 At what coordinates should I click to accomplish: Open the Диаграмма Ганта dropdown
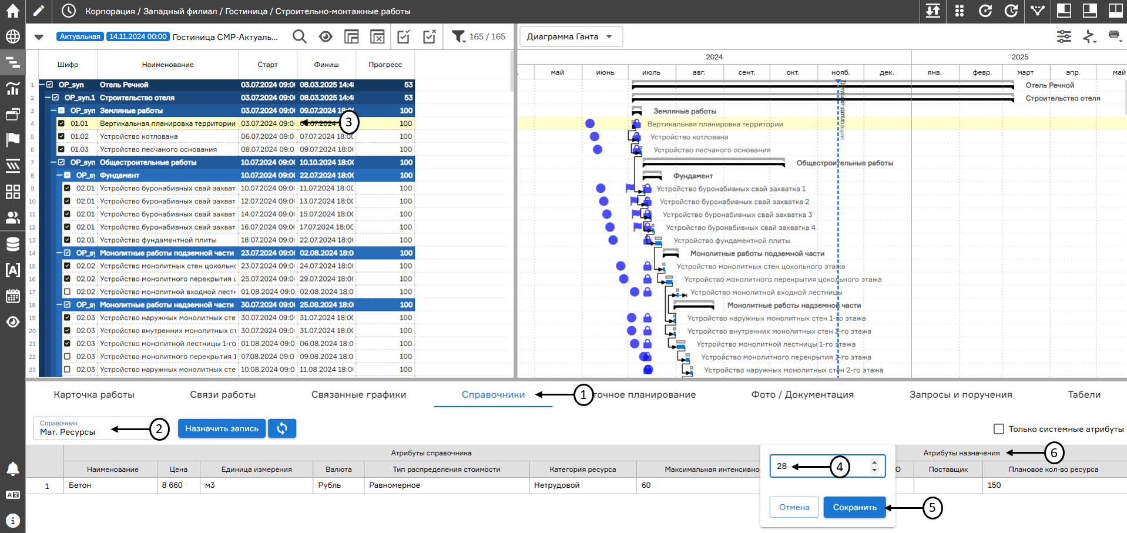571,36
